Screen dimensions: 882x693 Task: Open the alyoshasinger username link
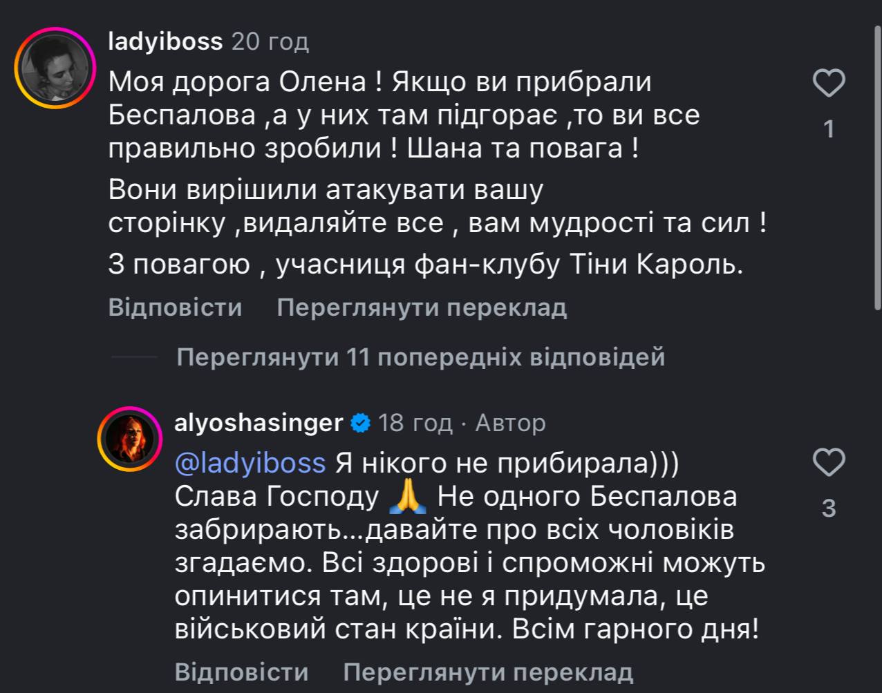pyautogui.click(x=259, y=422)
